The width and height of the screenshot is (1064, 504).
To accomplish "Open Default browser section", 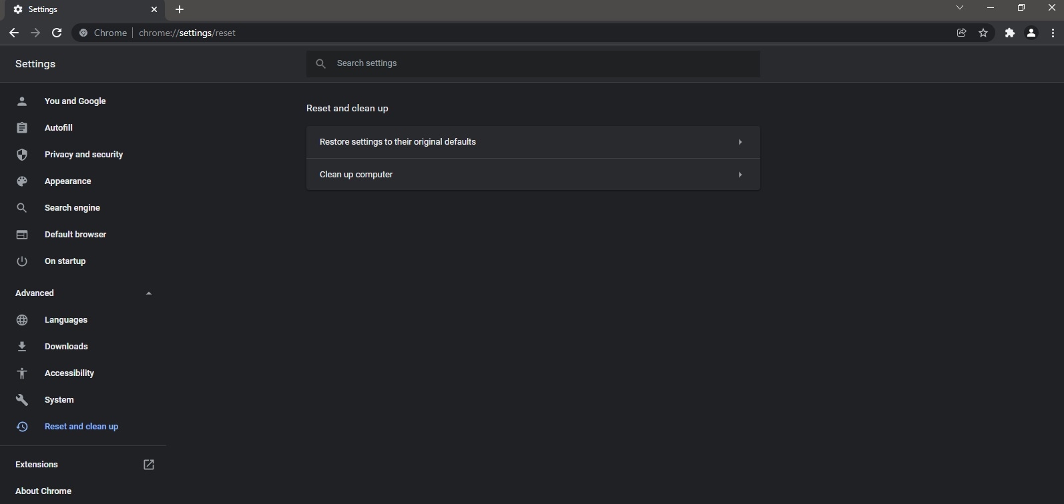I will coord(75,235).
